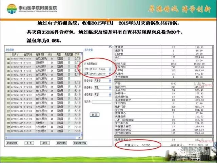This screenshot has height=163, width=217.
Task: Select 胃镜室 row in department table
Action: [x=163, y=47]
